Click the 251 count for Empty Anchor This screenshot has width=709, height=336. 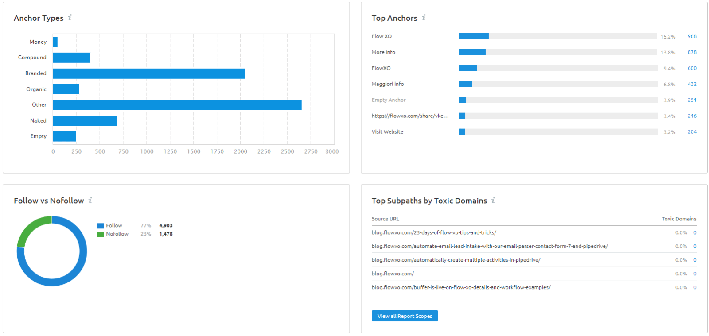click(692, 100)
